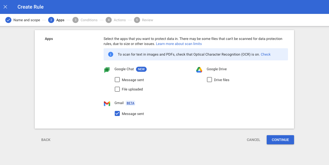The height and width of the screenshot is (165, 329).
Task: Click the blue info icon in OCR banner
Action: 111,54
